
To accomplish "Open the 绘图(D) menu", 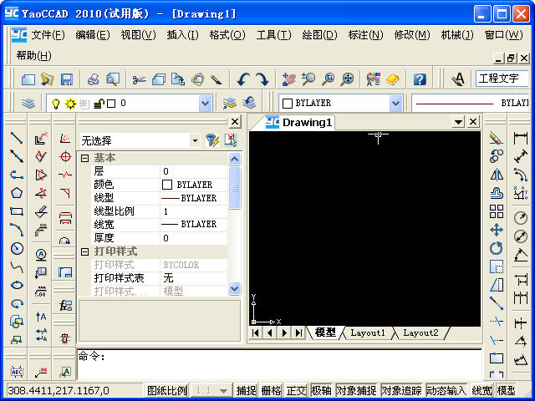I will coord(319,35).
